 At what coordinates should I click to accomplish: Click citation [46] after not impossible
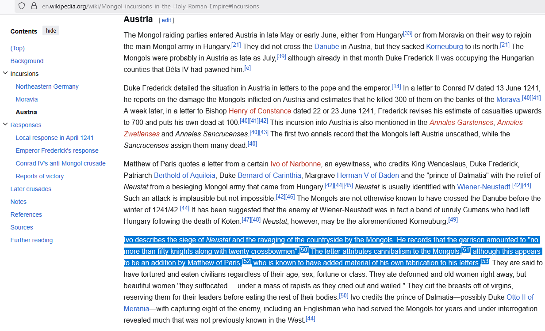[290, 196]
